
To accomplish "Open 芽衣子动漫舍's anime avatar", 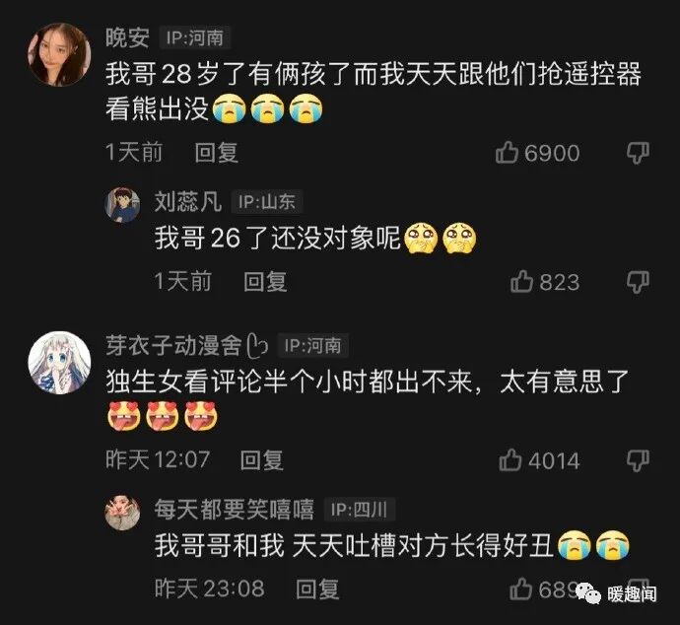I will pyautogui.click(x=59, y=363).
